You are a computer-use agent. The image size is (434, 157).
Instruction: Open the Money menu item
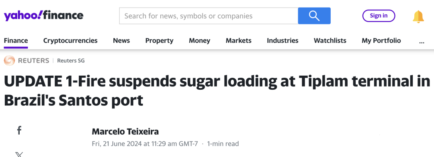point(199,40)
